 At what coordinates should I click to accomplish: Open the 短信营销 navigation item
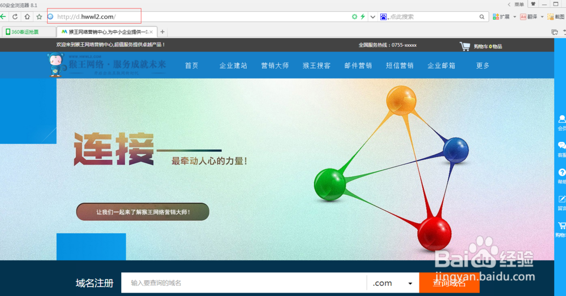[x=400, y=66]
